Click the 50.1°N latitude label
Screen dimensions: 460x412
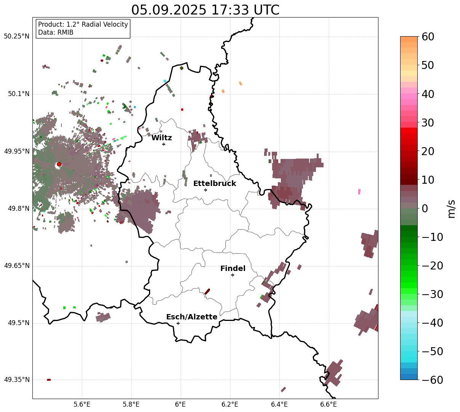coord(18,94)
